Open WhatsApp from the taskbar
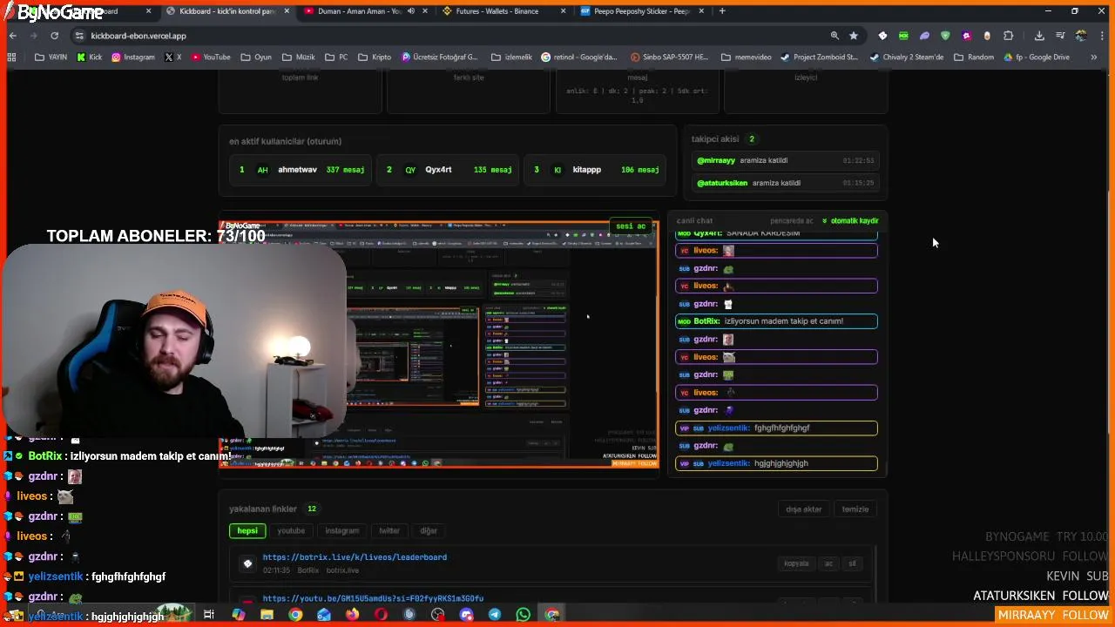This screenshot has width=1115, height=627. 523,614
